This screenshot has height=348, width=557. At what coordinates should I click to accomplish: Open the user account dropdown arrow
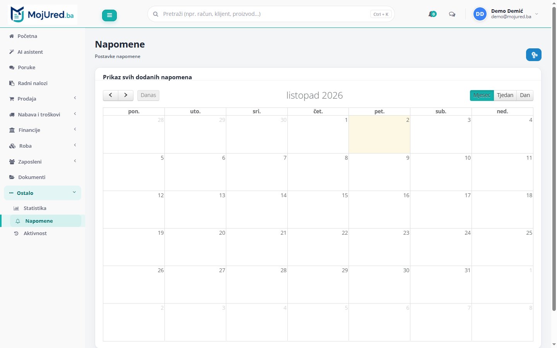536,14
